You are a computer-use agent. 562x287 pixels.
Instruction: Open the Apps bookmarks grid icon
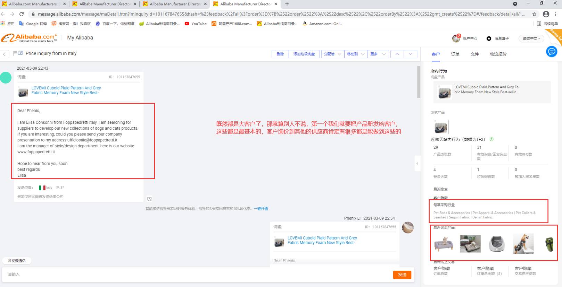pyautogui.click(x=3, y=24)
